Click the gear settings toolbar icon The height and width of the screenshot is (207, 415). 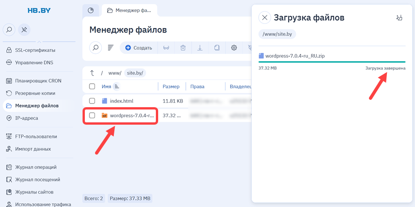point(234,48)
